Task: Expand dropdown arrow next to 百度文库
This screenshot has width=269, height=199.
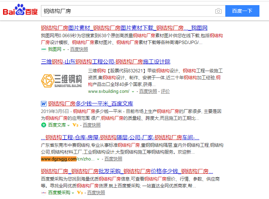Action: coord(69,126)
